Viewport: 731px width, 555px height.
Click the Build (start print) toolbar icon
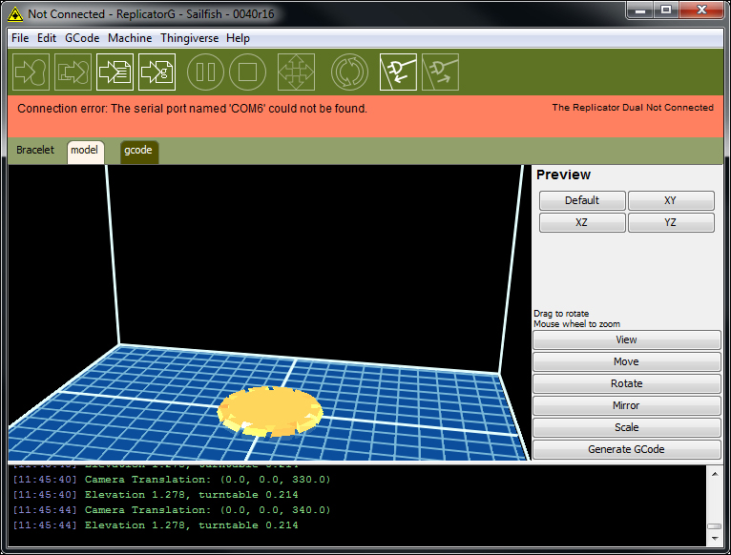click(31, 72)
